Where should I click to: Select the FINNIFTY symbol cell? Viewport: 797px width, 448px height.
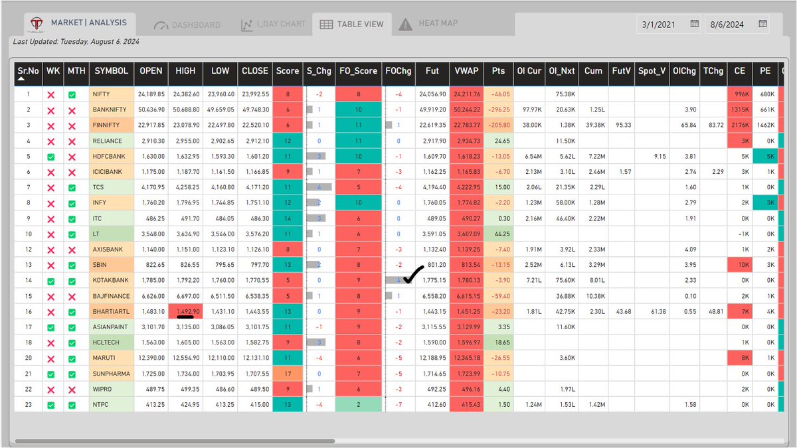112,125
